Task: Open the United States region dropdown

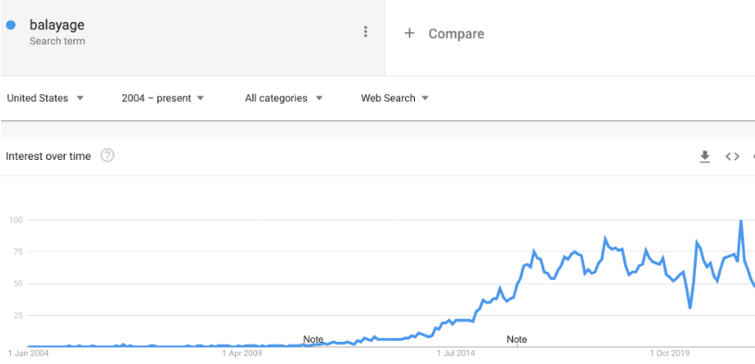Action: pyautogui.click(x=45, y=98)
